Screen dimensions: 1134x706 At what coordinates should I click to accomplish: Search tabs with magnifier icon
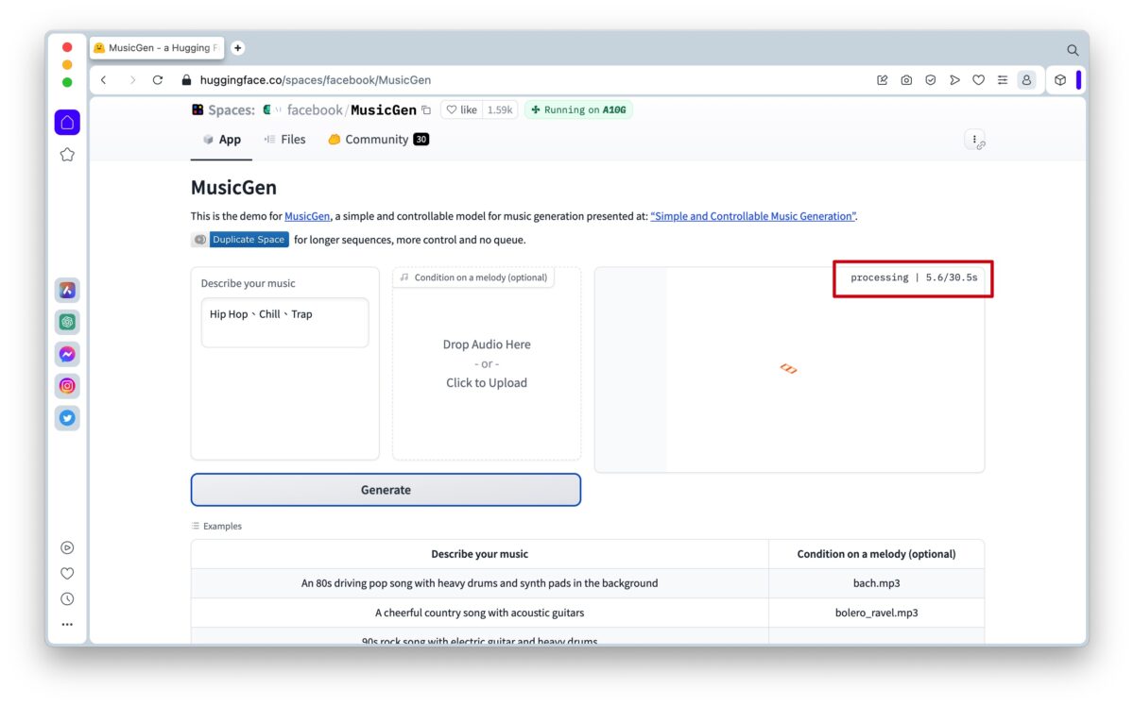point(1073,50)
